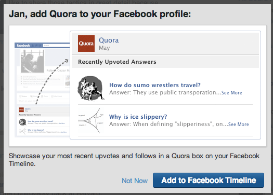Click the search field in mini Facebook bar

pos(56,45)
